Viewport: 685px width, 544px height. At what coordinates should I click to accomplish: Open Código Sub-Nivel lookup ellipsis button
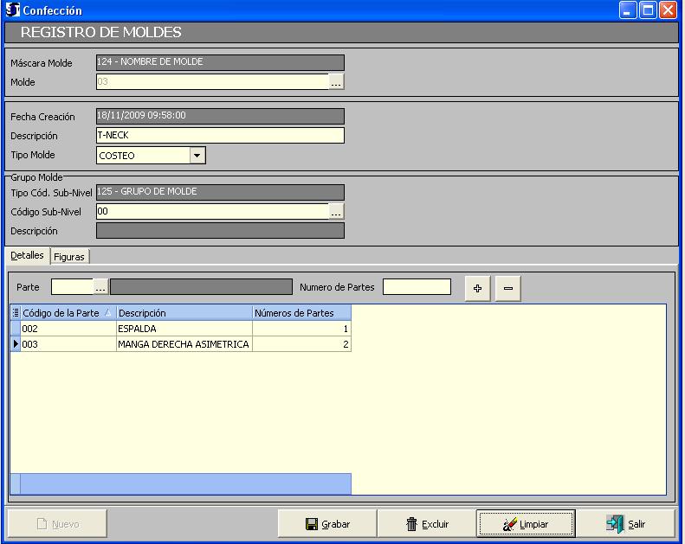coord(337,211)
